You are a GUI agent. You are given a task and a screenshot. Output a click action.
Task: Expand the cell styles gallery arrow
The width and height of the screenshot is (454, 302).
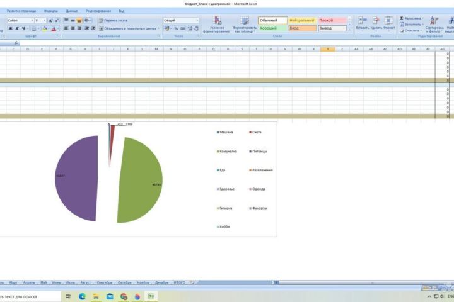(350, 30)
